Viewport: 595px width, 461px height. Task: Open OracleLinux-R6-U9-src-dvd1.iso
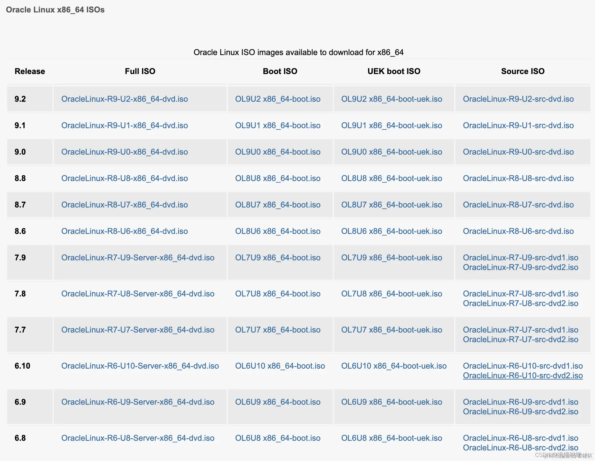tap(520, 402)
